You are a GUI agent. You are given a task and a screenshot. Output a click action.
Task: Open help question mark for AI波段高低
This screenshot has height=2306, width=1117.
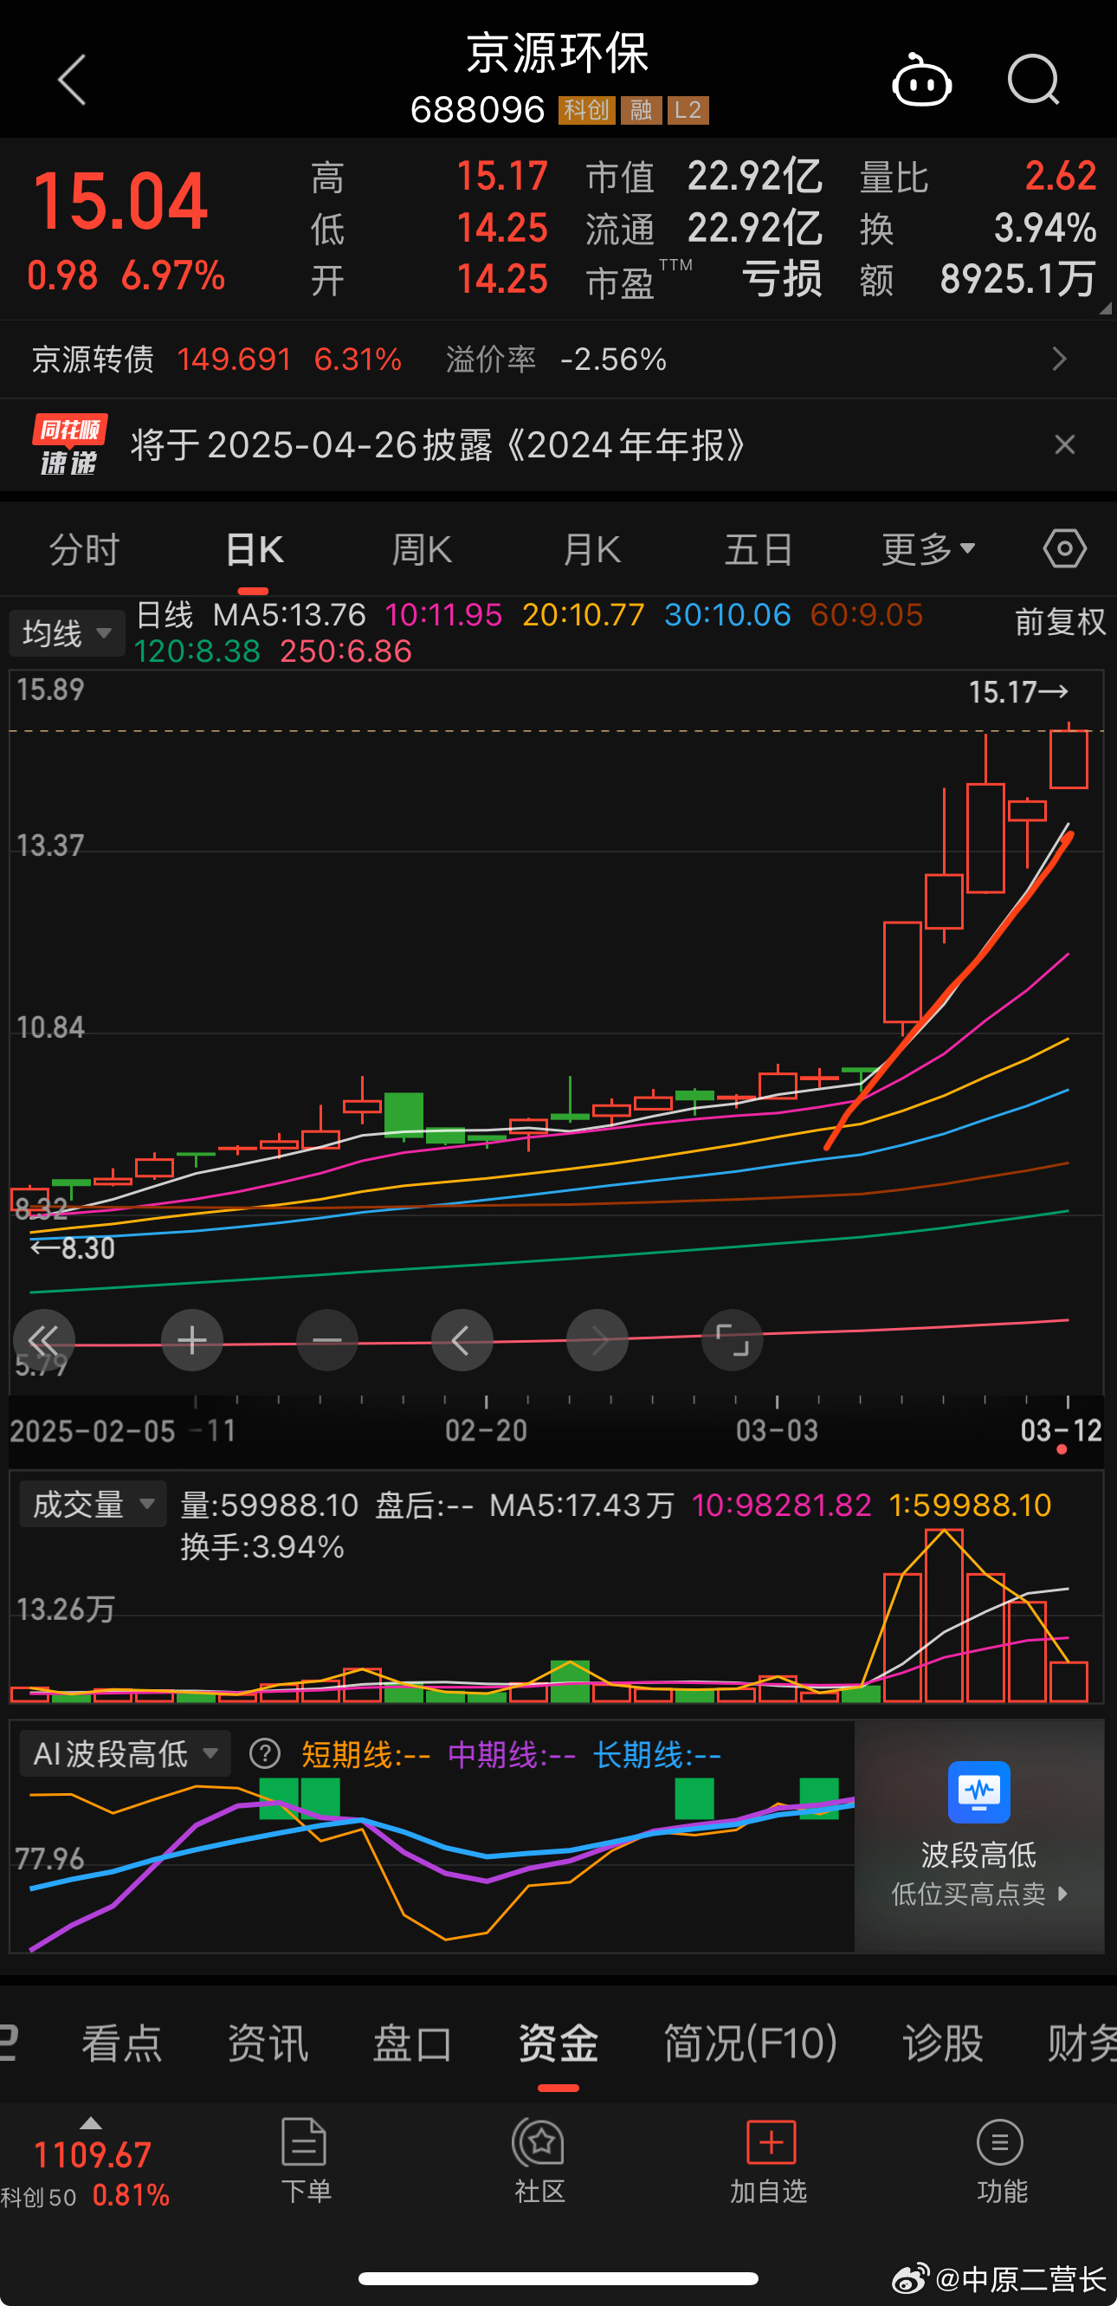[x=265, y=1753]
